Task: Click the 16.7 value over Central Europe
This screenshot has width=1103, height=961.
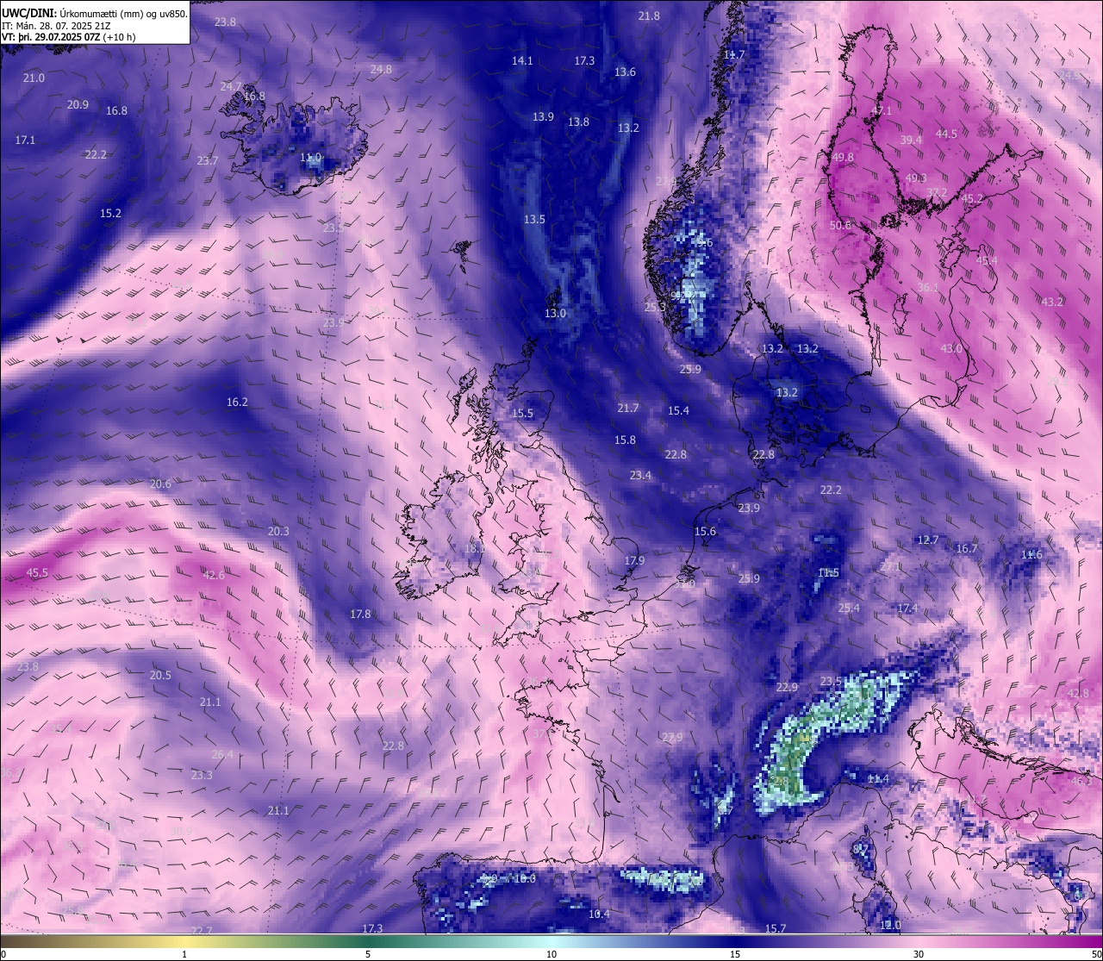Action: [967, 548]
